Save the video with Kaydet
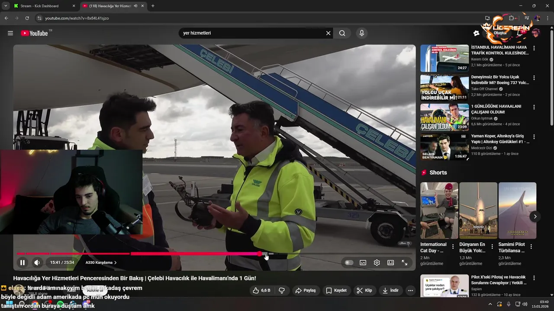Screen dimensions: 554x311 tap(336, 290)
